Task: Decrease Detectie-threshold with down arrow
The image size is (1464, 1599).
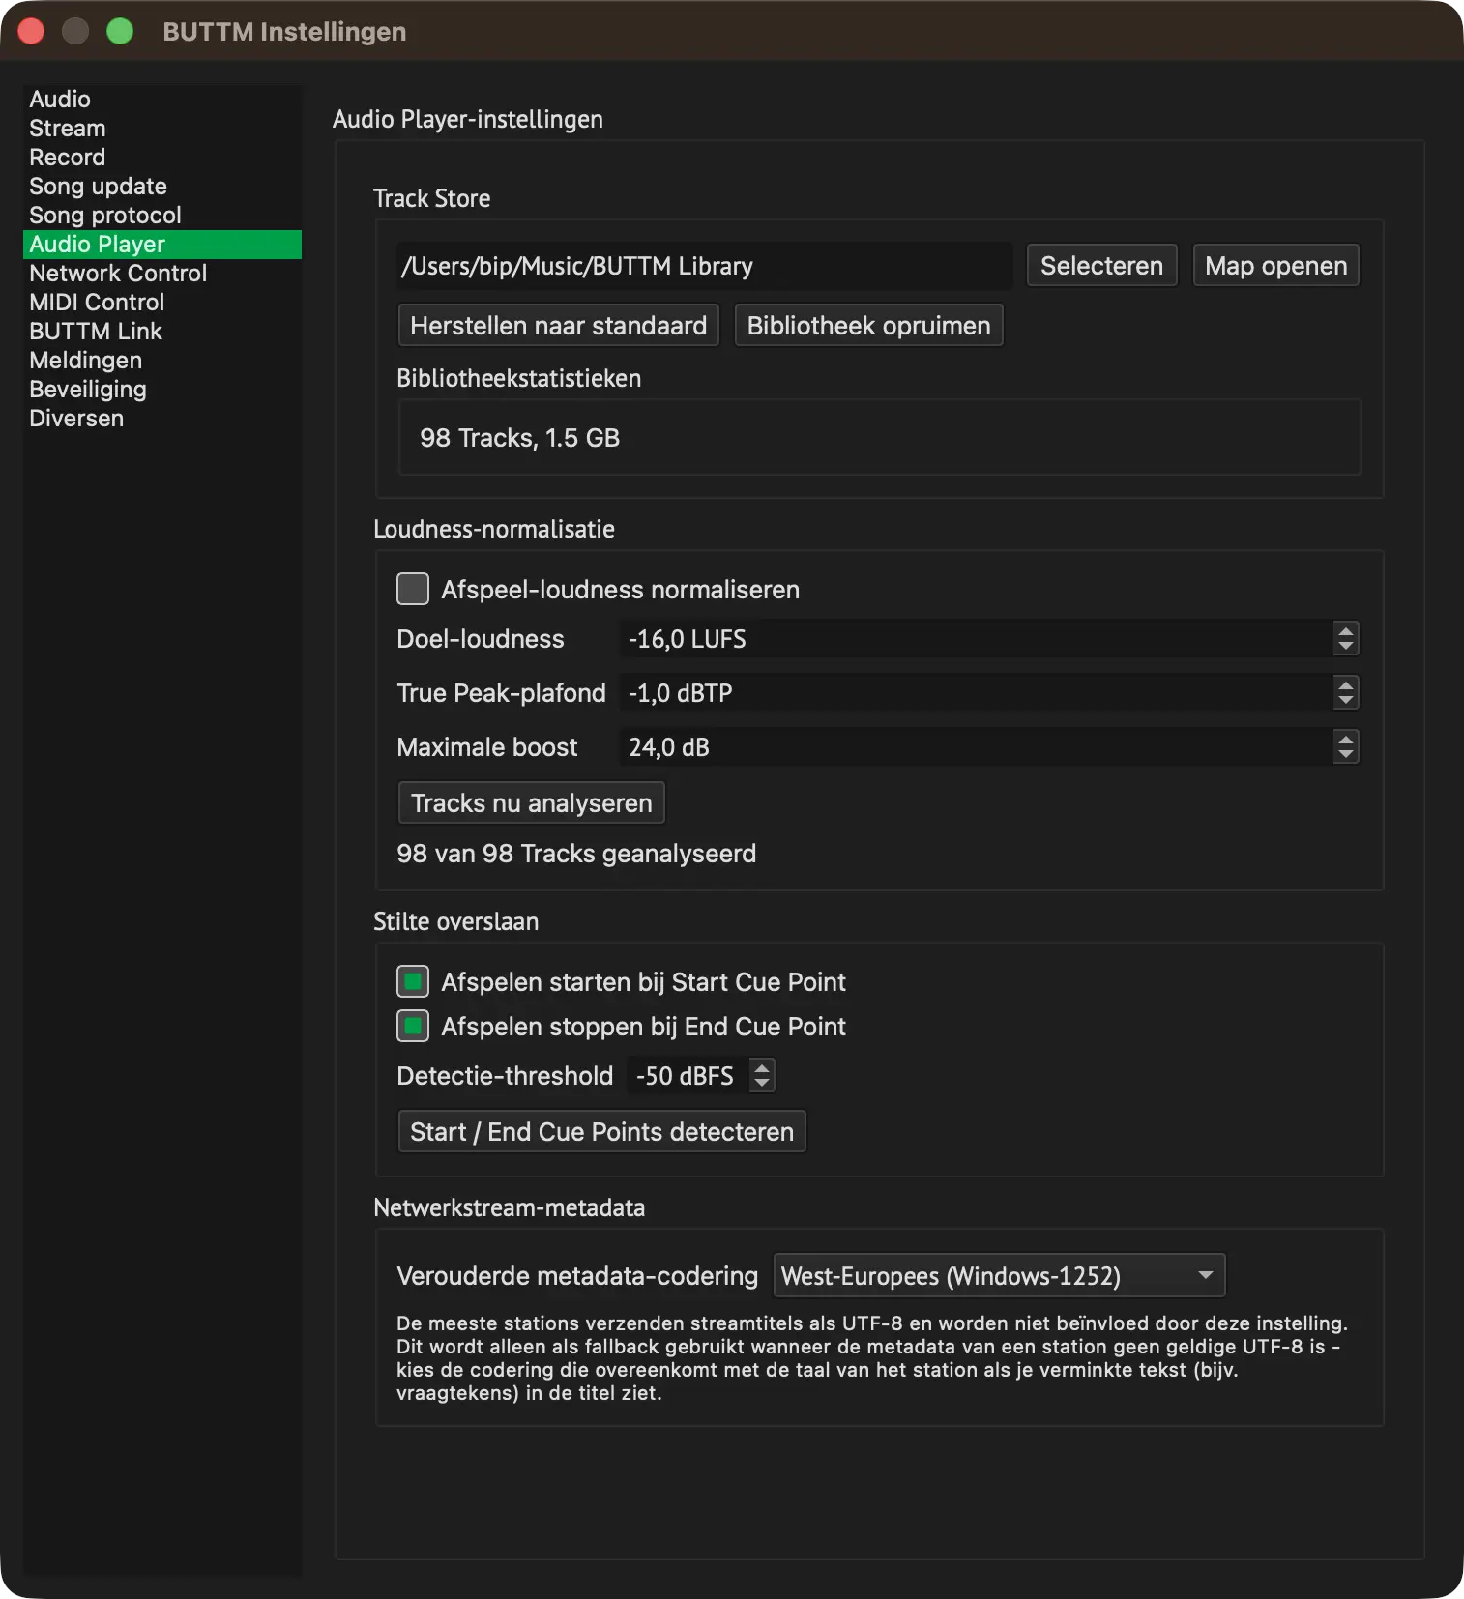Action: (x=762, y=1085)
